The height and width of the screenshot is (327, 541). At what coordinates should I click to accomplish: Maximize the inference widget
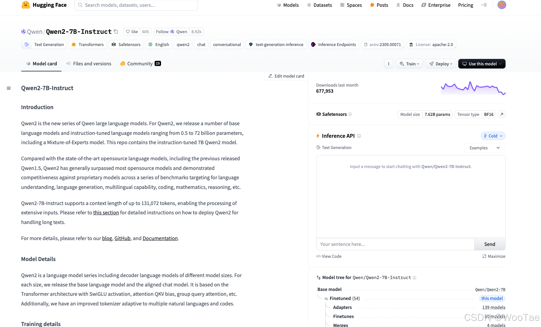[494, 256]
